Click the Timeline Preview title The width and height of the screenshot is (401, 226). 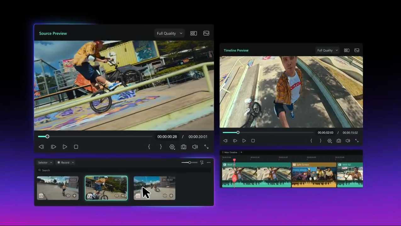(236, 50)
